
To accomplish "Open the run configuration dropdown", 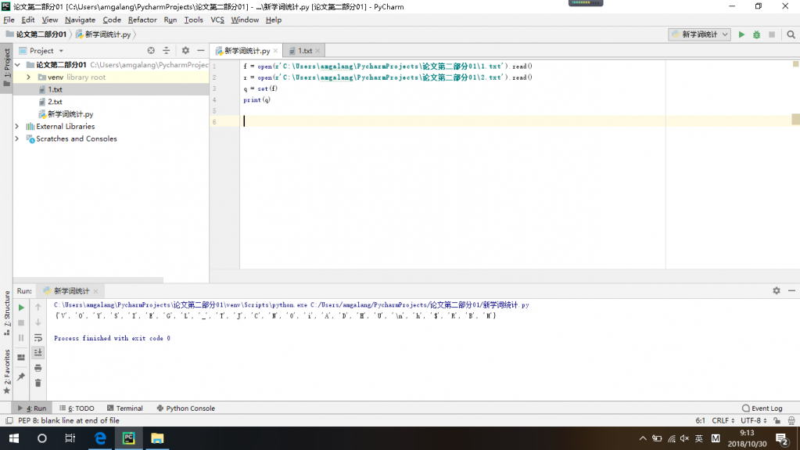I will [699, 34].
